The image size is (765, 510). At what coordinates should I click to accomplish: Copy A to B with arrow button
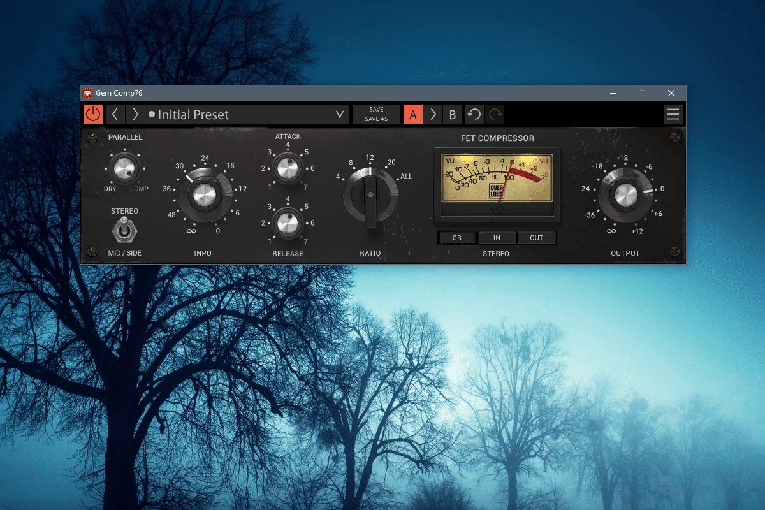pos(433,115)
